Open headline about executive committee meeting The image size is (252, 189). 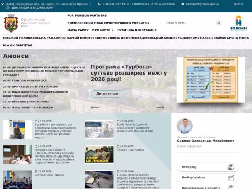coord(135,128)
